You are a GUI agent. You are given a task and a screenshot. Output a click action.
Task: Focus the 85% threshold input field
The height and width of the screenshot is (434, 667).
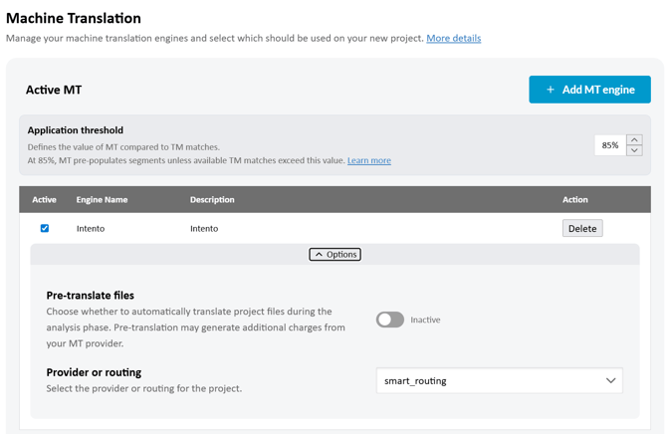tap(609, 145)
